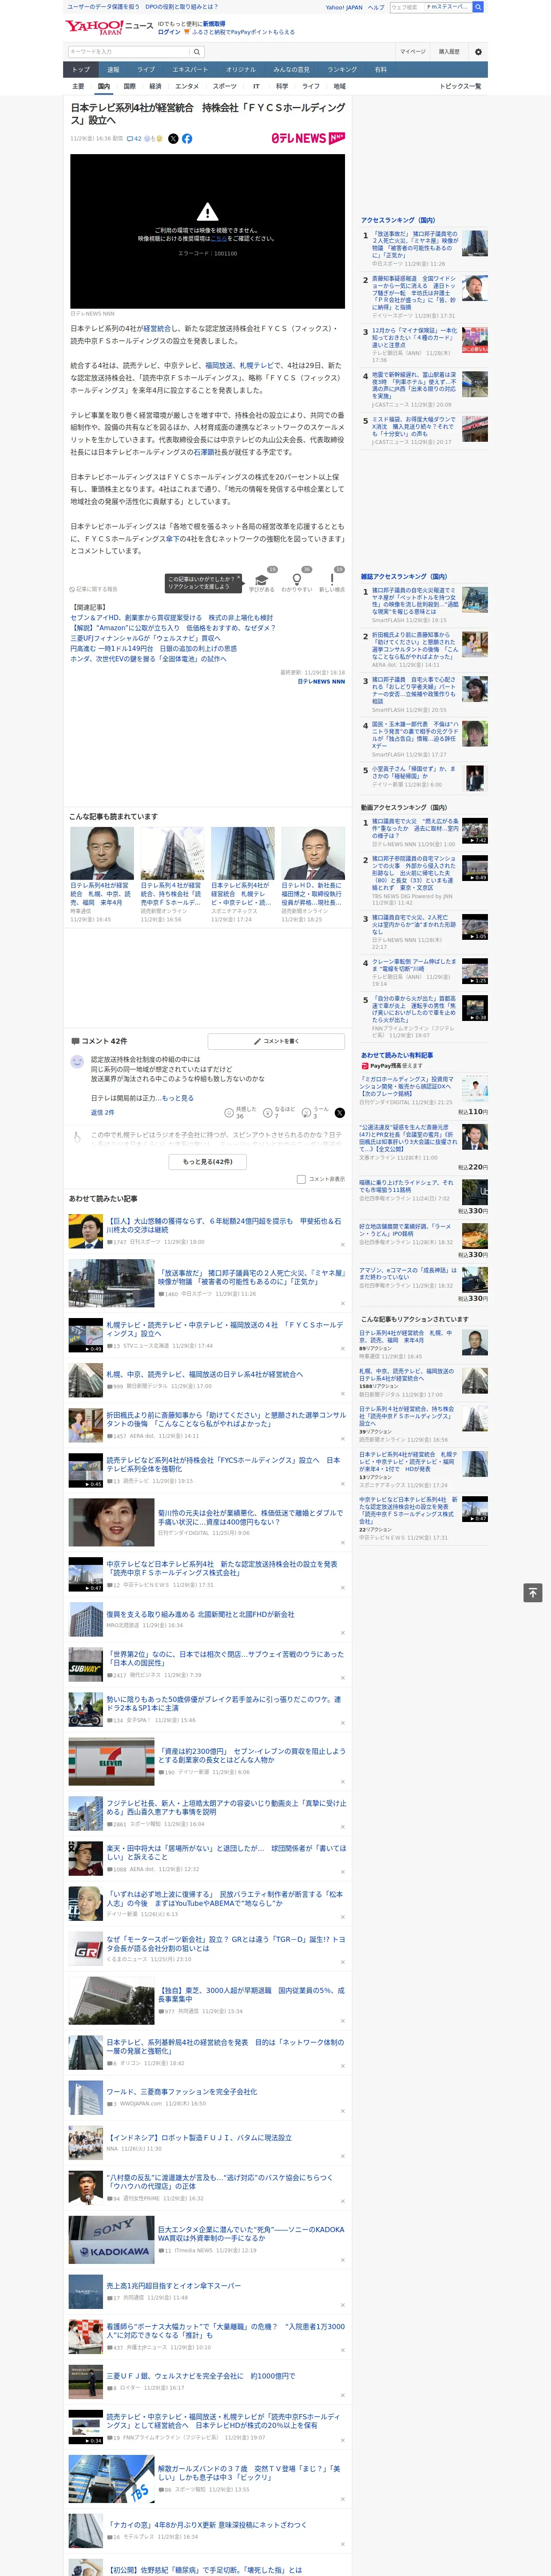Expand the 返信 2件 replies

(102, 1112)
